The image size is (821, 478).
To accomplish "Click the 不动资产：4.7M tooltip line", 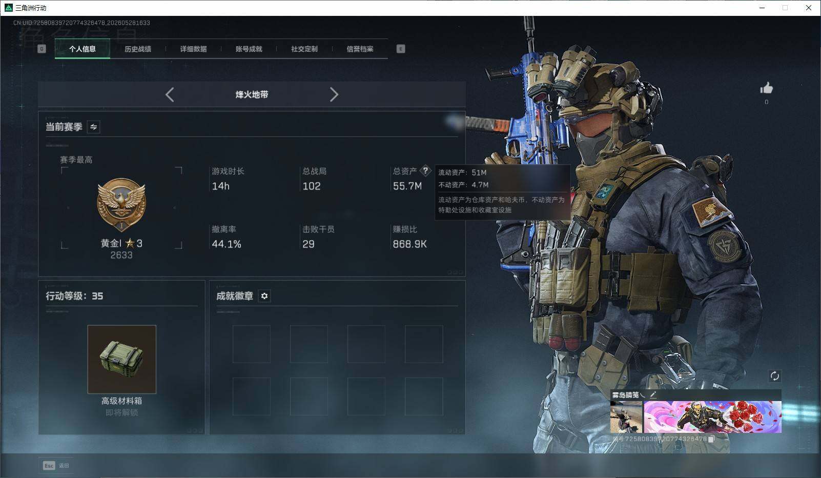I will (x=463, y=185).
